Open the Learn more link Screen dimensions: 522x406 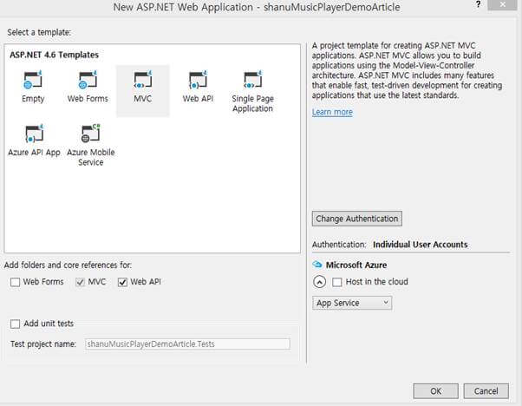pos(332,112)
